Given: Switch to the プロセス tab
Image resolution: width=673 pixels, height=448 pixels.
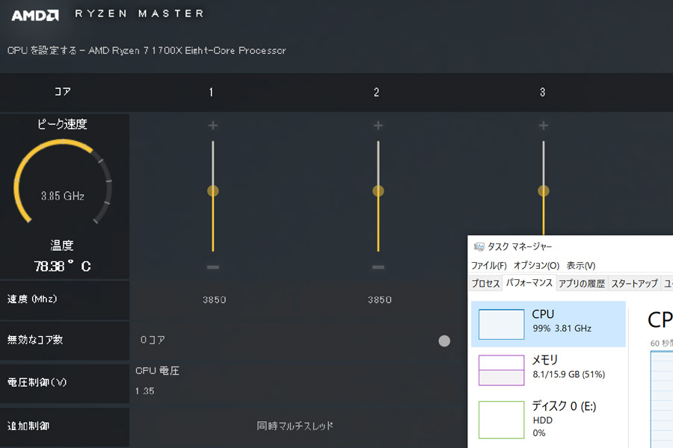Looking at the screenshot, I should (485, 284).
